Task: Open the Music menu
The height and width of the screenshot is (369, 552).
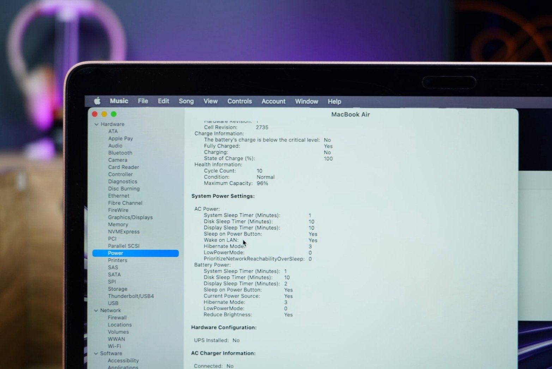Action: [x=119, y=101]
